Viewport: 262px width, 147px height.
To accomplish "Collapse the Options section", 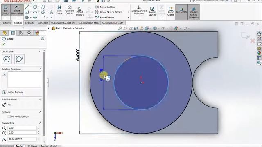I will click(40, 112).
